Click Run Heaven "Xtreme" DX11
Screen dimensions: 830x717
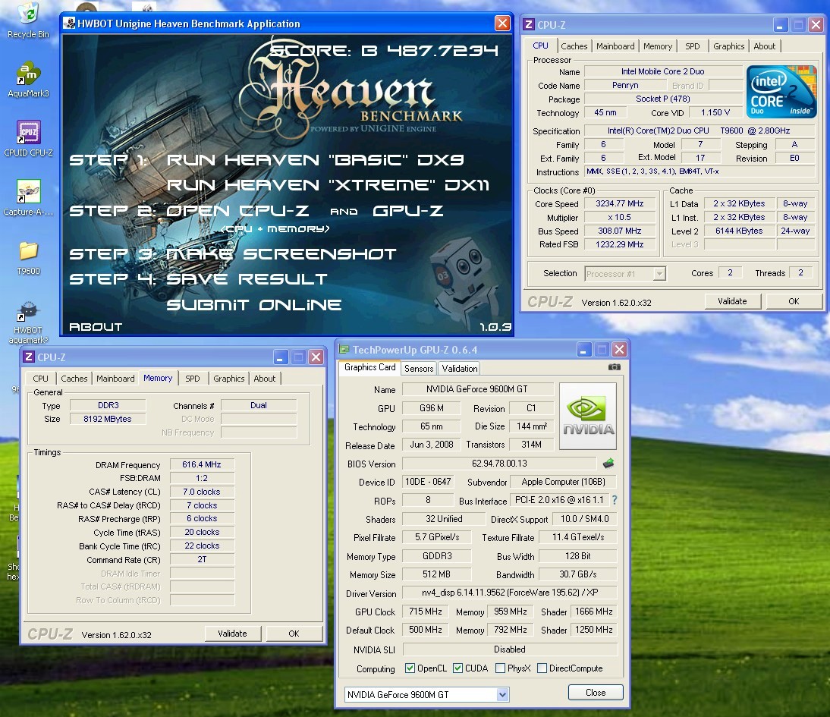pos(329,185)
